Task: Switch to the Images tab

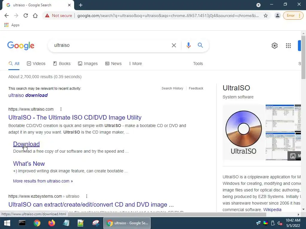Action: tap(88, 64)
